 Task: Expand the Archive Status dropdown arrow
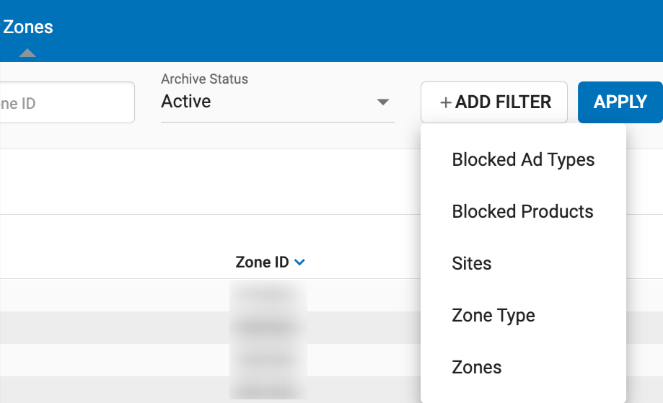coord(383,102)
